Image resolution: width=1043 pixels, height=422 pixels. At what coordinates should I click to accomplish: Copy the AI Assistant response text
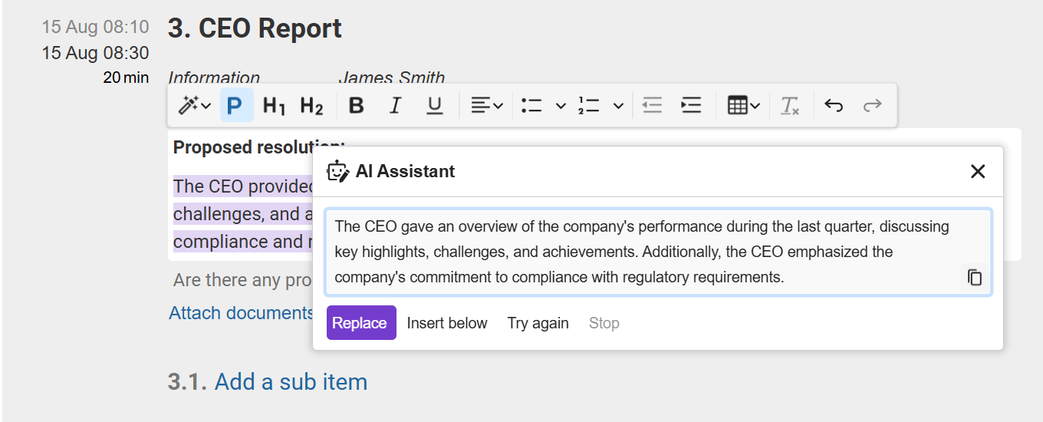click(975, 277)
